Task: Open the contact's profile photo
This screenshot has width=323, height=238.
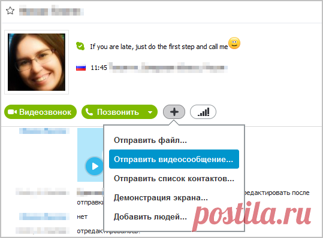Action: pyautogui.click(x=37, y=62)
